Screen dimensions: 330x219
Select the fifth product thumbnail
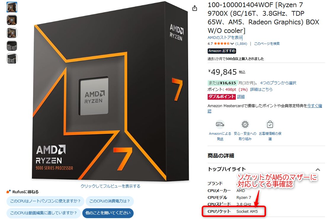tap(12, 58)
